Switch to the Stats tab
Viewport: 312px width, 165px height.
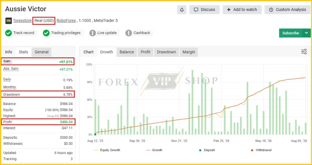point(23,52)
